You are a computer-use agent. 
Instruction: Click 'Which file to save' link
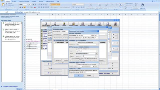tap(10, 86)
